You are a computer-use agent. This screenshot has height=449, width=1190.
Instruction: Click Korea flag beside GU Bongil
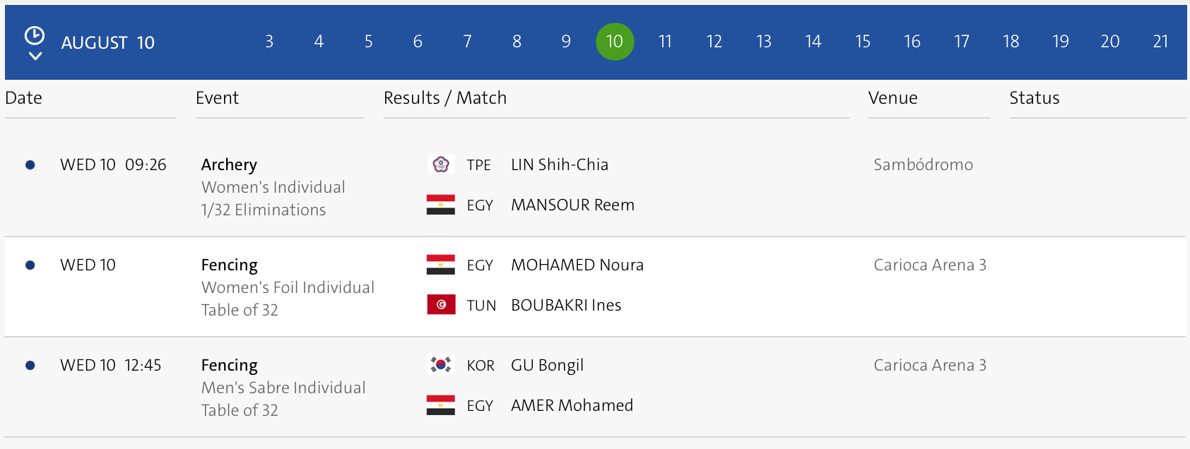[x=441, y=365]
